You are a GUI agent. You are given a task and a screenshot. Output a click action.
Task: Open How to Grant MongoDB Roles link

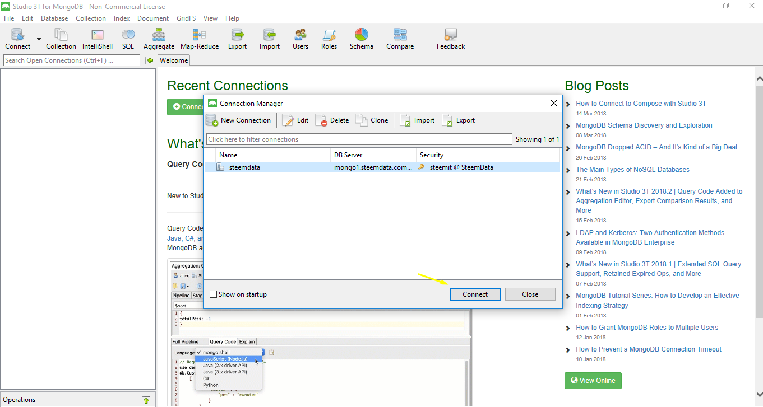[647, 327]
